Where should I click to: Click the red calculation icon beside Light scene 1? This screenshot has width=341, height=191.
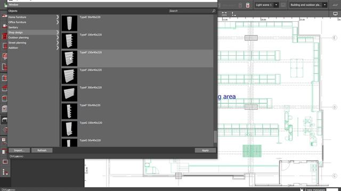pos(248,5)
